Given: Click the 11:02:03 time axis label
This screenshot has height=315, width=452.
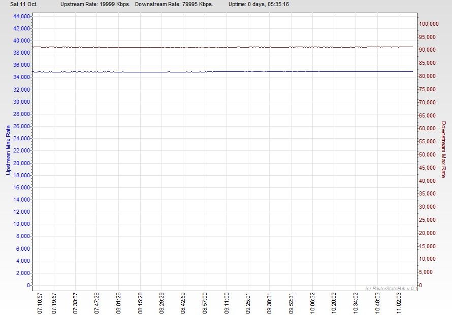Looking at the screenshot, I should click(399, 303).
